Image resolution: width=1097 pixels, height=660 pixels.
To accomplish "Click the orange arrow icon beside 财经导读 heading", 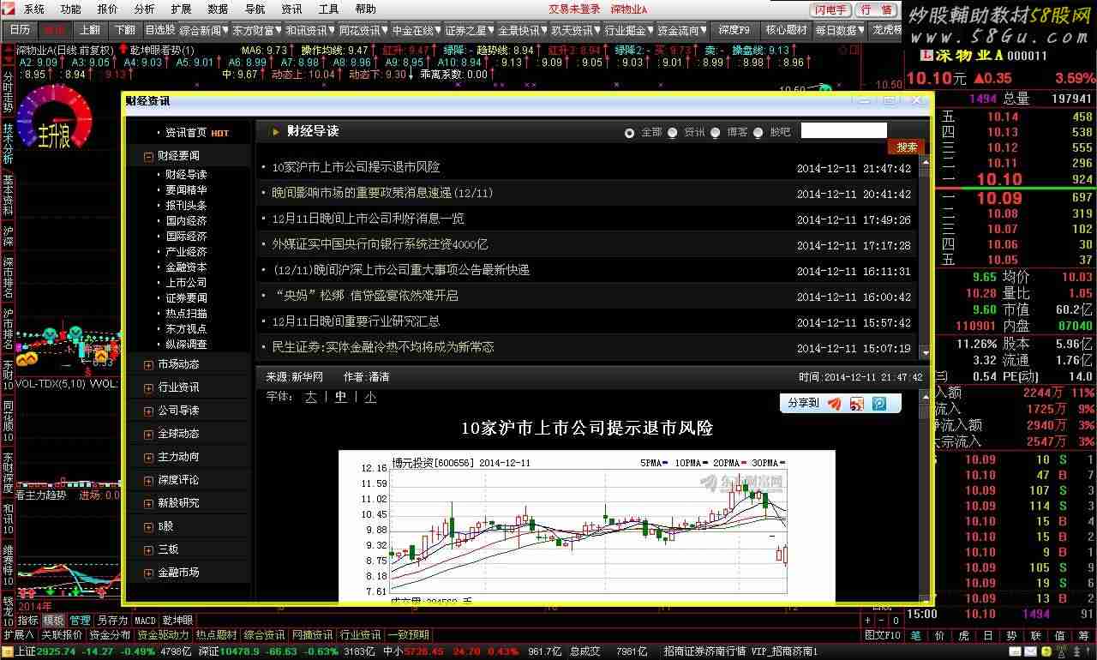I will (276, 132).
